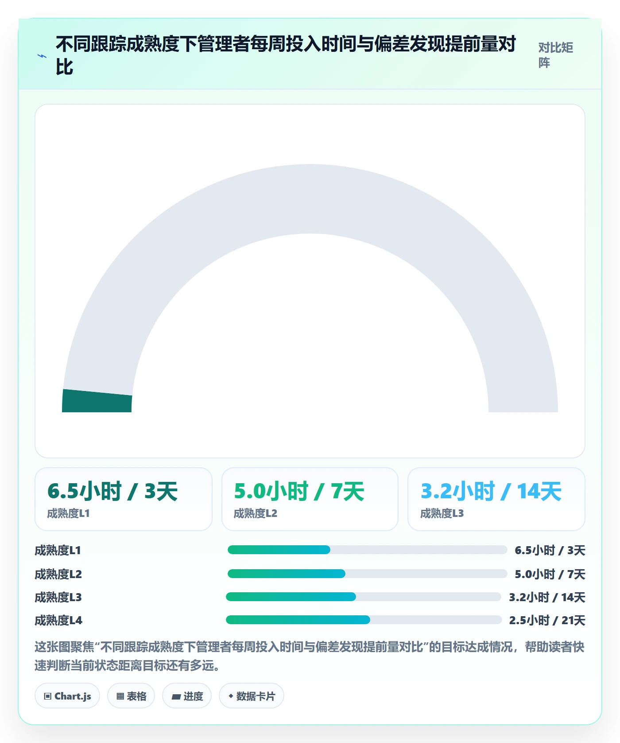Open the 6.5小时 / 3天 data card
The image size is (620, 743).
click(124, 499)
